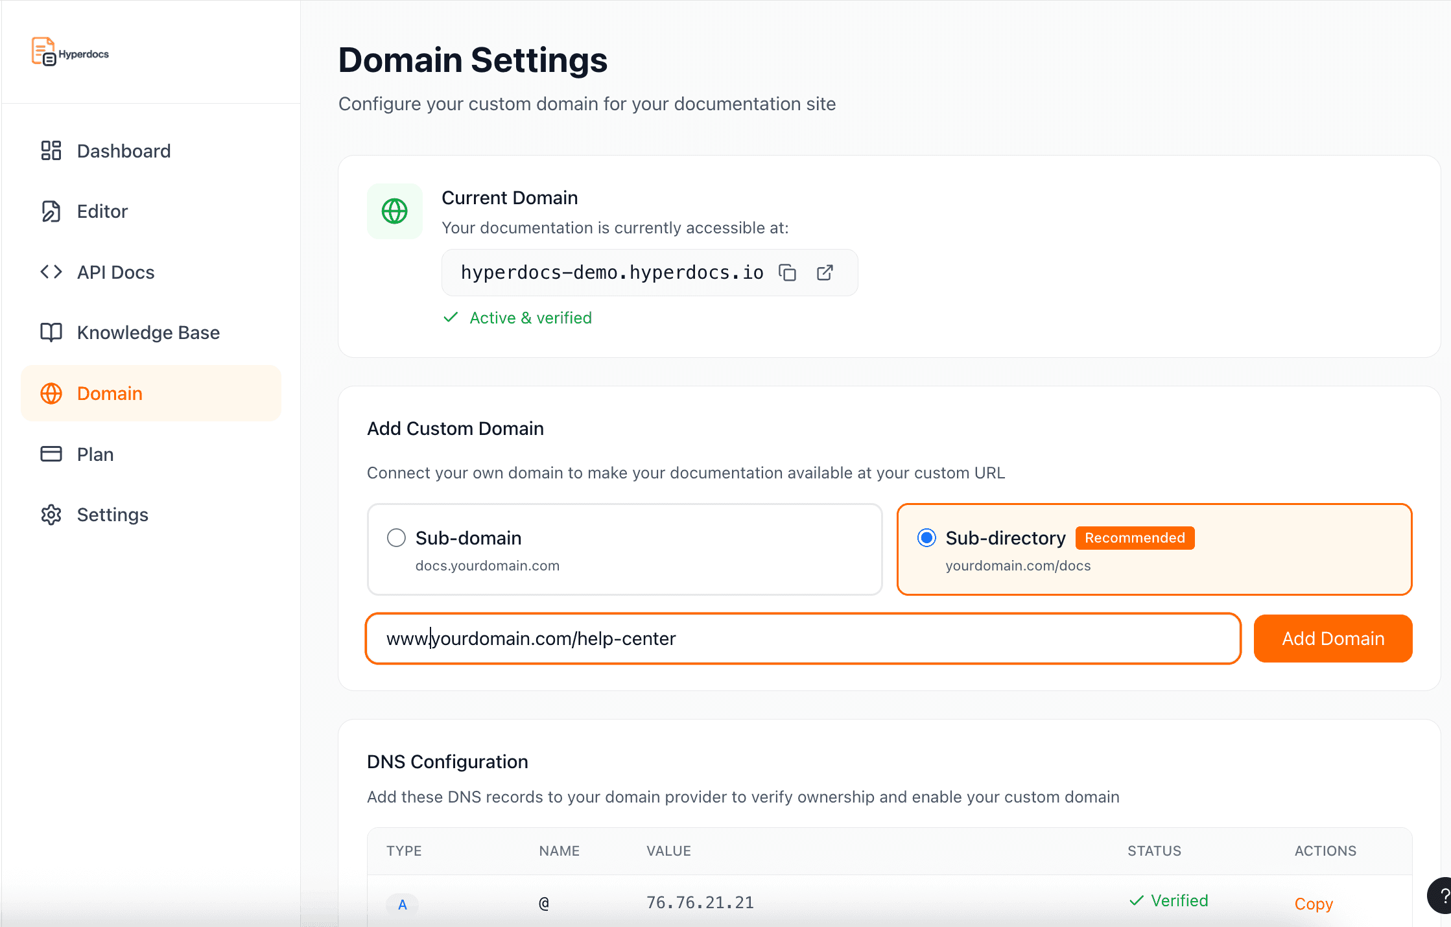The image size is (1451, 927).
Task: Open the Plan menu item
Action: 95,454
